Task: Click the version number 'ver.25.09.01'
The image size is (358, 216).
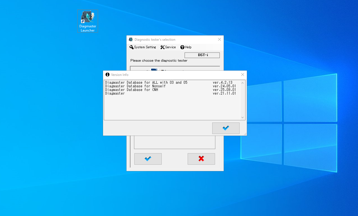Action: point(225,90)
